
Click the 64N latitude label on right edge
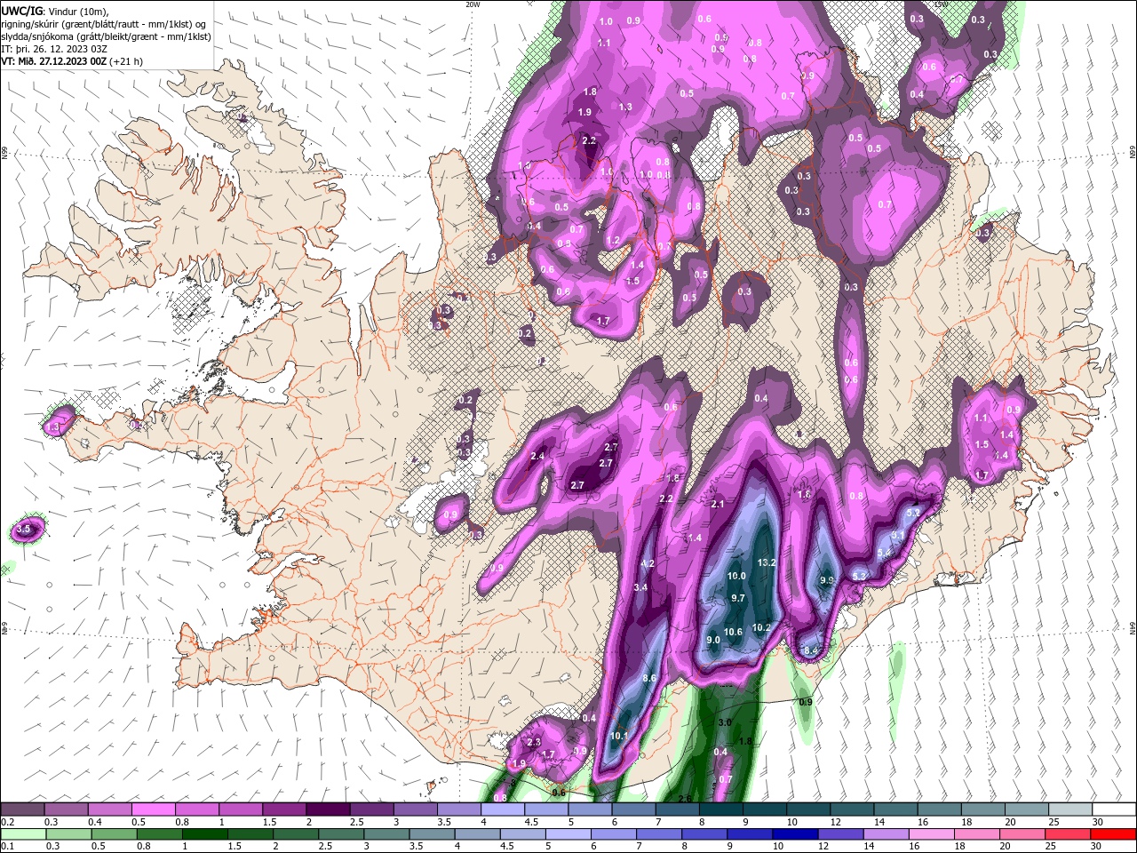[1132, 627]
